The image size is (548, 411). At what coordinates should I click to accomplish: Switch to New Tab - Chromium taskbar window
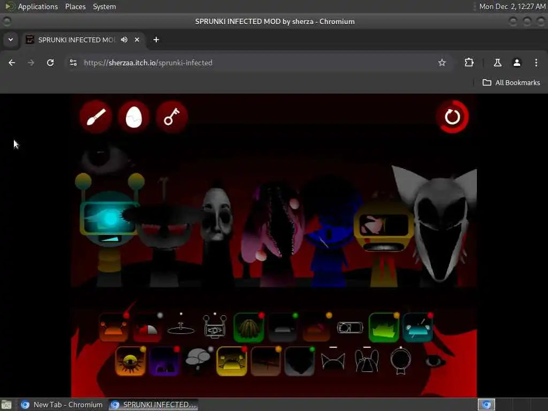coord(63,405)
